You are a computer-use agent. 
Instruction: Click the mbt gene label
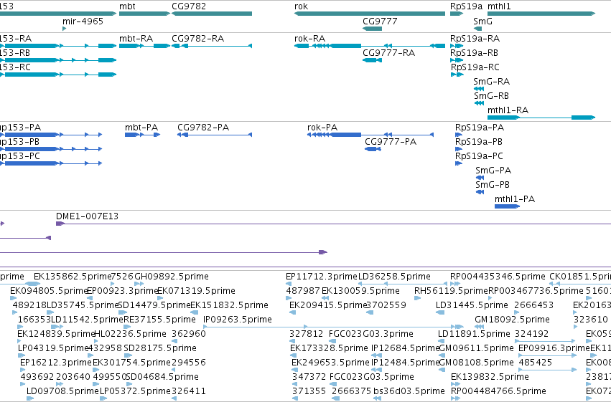[127, 6]
